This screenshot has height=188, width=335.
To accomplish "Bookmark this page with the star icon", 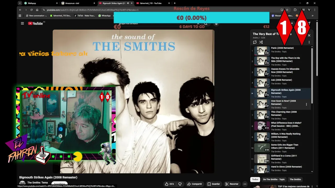I will click(x=287, y=10).
